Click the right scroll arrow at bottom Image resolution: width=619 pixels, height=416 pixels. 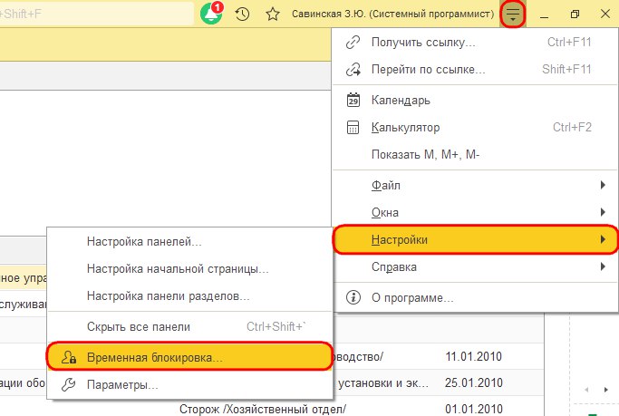click(606, 390)
